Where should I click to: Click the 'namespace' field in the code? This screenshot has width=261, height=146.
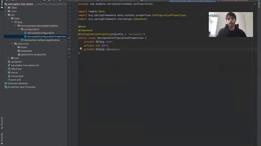point(113,49)
